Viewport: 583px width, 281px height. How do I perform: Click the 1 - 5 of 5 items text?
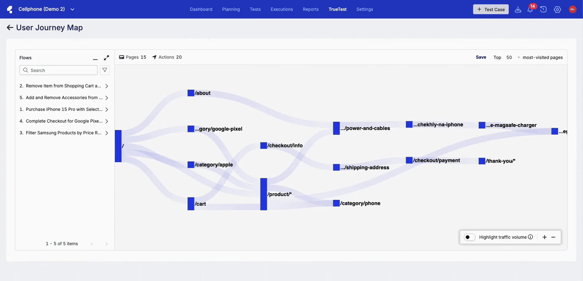62,244
